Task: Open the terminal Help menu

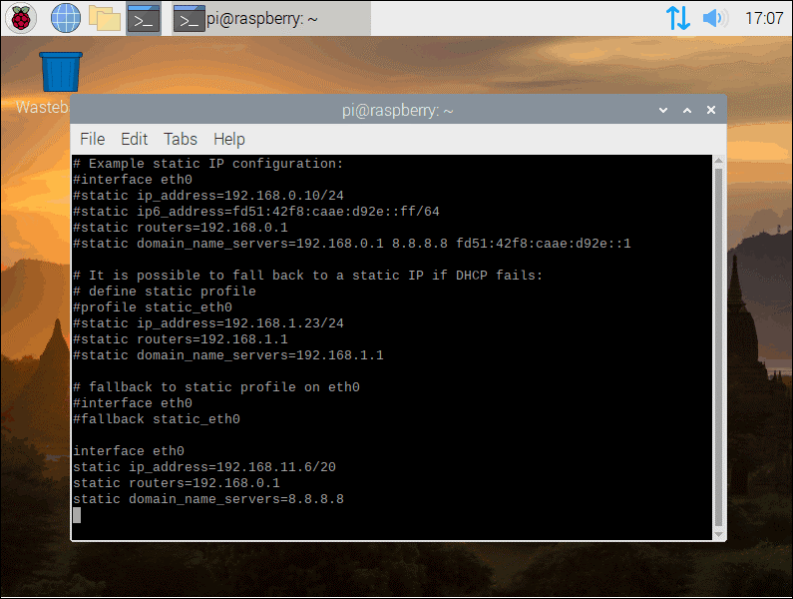Action: coord(229,139)
